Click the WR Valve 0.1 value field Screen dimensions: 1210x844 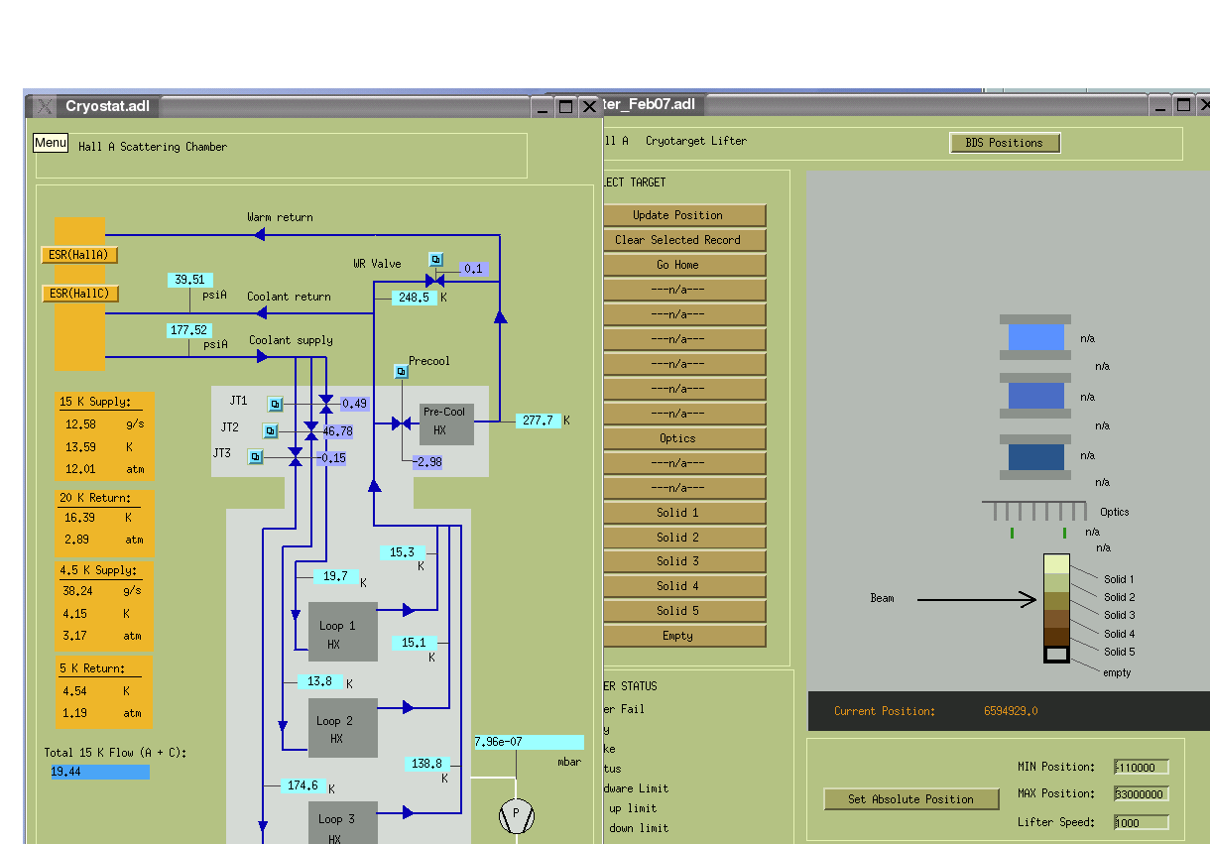[x=475, y=269]
